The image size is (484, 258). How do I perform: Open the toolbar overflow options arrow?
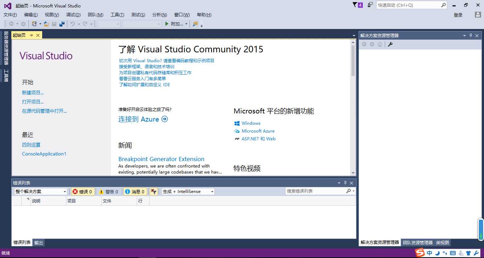coord(202,25)
